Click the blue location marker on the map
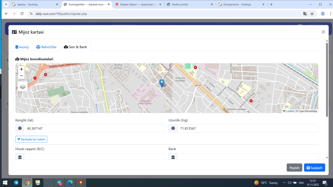333x187 pixels. pos(162,83)
